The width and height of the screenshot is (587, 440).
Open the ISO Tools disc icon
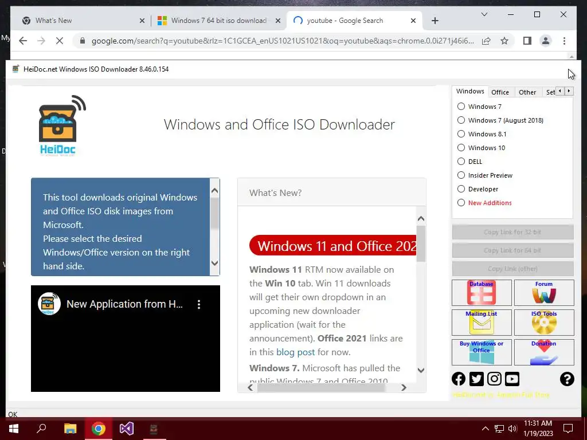tap(544, 323)
